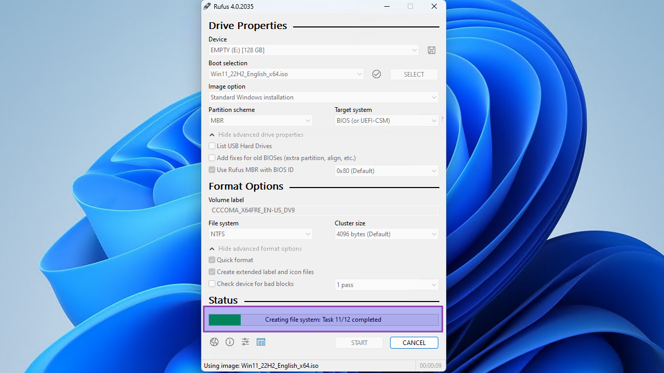This screenshot has height=373, width=664.
Task: Enable List USB Hard Drives checkbox
Action: [x=212, y=146]
